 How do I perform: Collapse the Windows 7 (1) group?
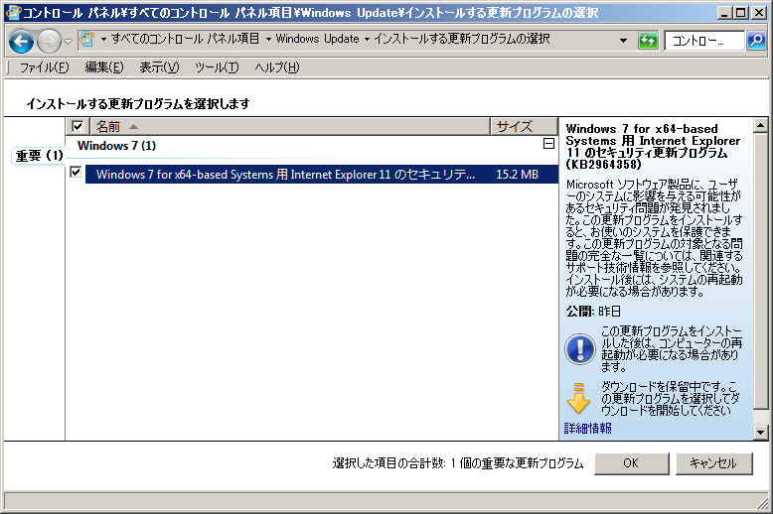(547, 145)
